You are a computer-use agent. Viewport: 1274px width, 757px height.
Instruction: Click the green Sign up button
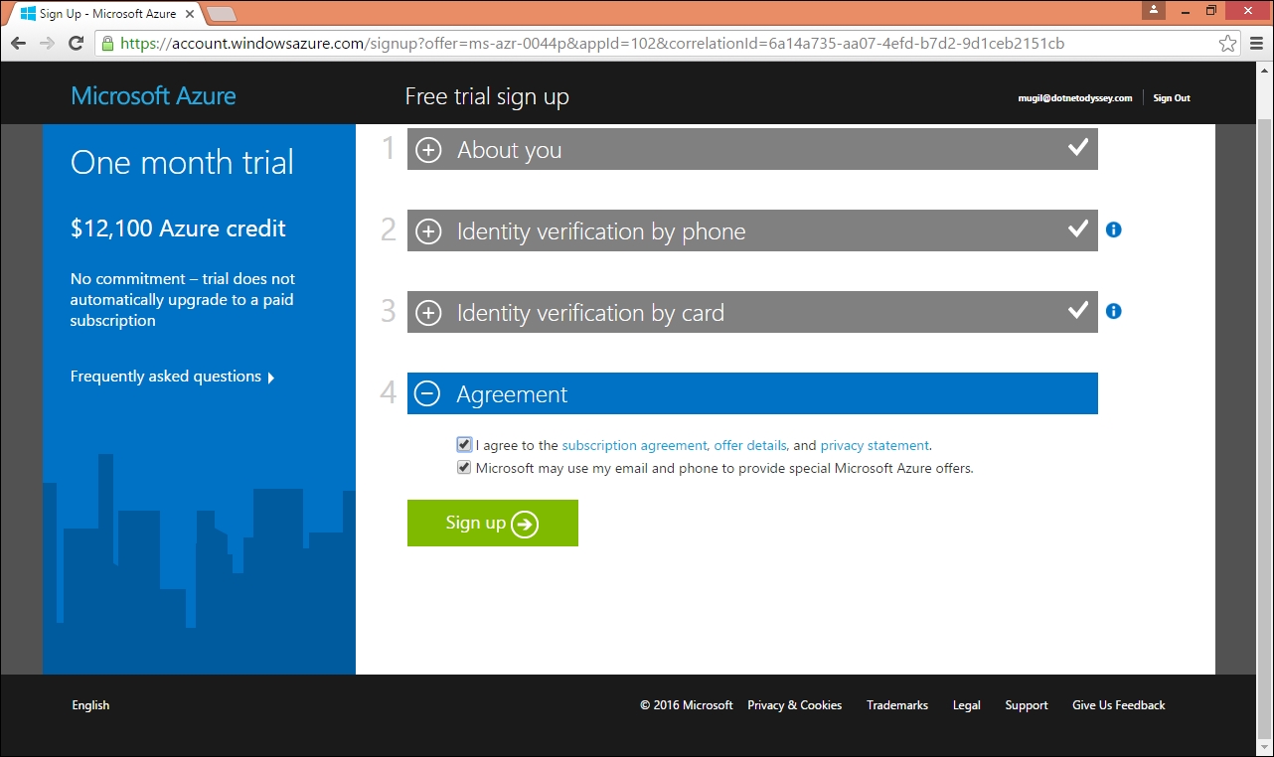tap(493, 523)
